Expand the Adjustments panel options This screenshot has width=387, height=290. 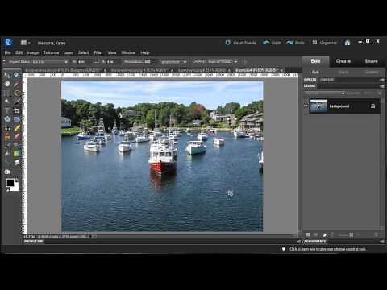point(381,242)
